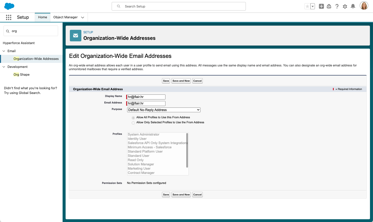Open the Setup gear menu
The width and height of the screenshot is (373, 222).
point(345,7)
